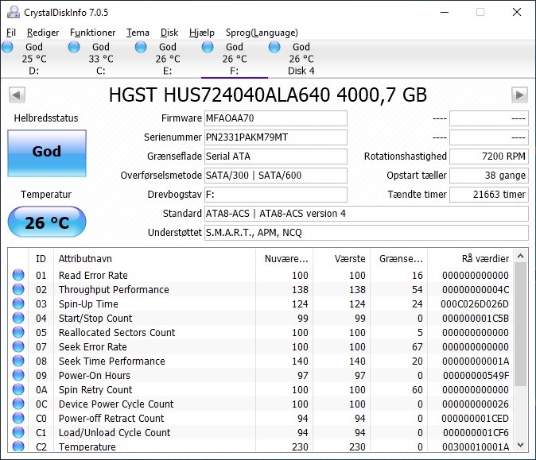Screen dimensions: 536x460
Task: Click status icon of Throughput Performance row
Action: [x=18, y=289]
